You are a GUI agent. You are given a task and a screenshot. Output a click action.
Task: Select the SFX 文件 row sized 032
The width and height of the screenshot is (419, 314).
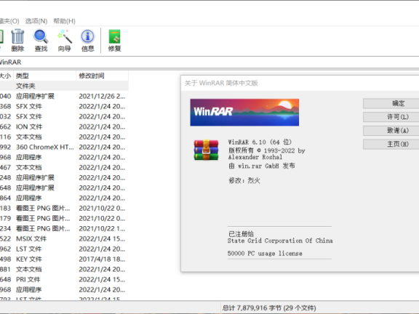(x=64, y=116)
